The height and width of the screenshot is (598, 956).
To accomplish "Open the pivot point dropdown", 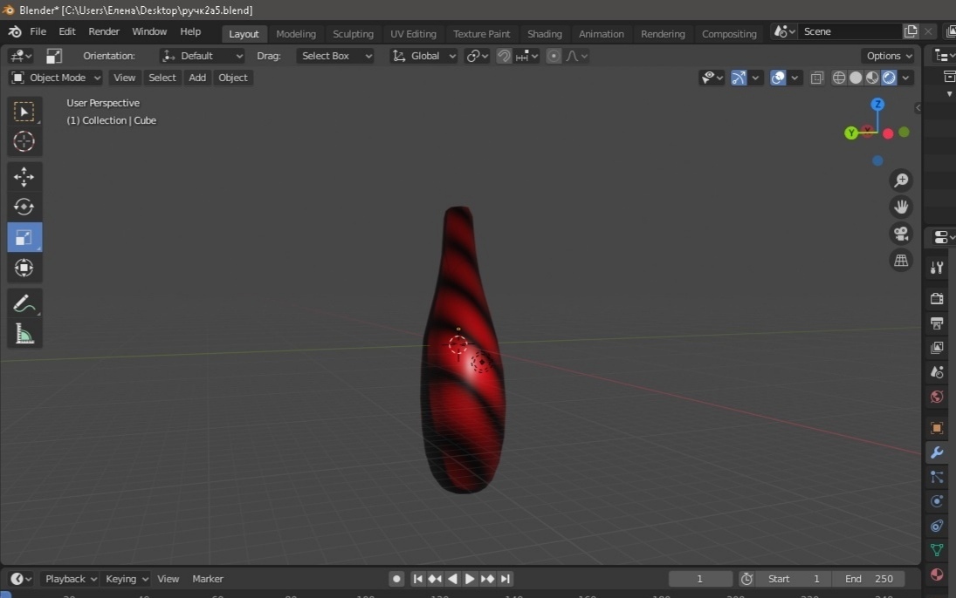I will point(477,56).
